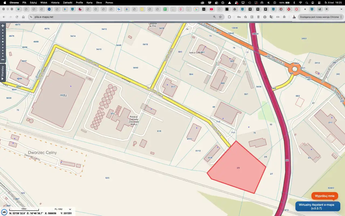Open the Zakładki menu

click(67, 2)
